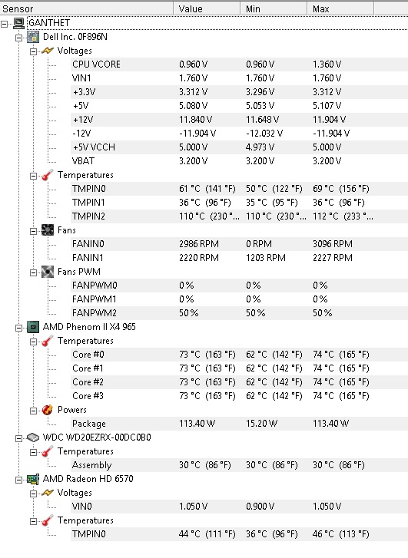
Task: Click the Fans icon under Dell motherboard
Action: 48,230
